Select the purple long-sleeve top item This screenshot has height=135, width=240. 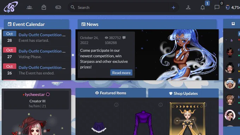click(143, 123)
